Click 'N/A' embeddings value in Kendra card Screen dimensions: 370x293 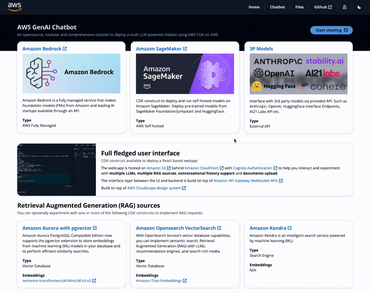(253, 270)
